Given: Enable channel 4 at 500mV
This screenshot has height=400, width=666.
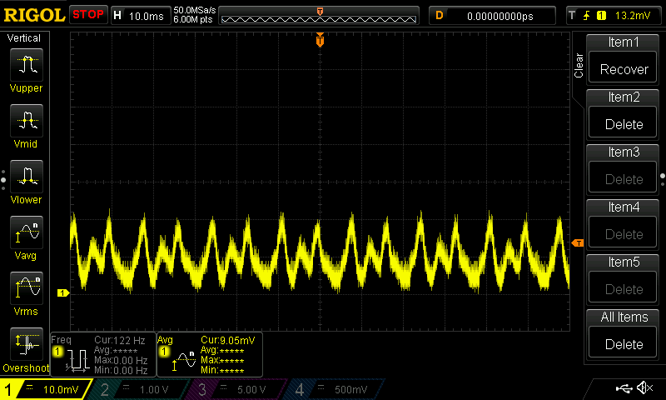Looking at the screenshot, I should (x=335, y=389).
